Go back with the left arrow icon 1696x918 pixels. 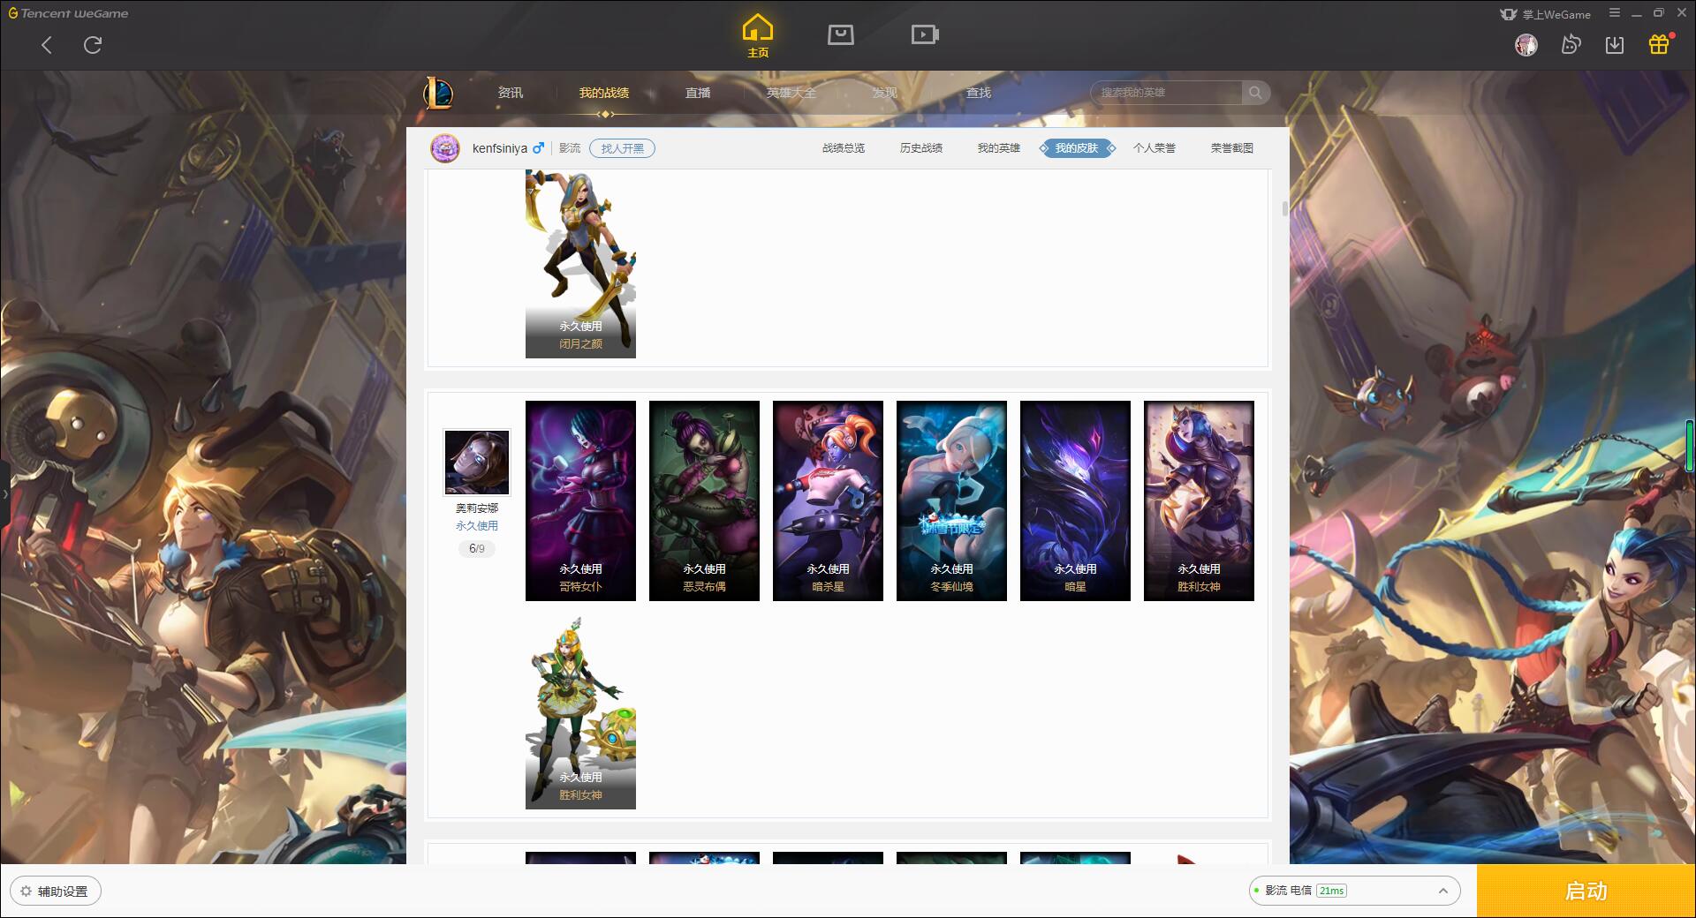[x=47, y=45]
